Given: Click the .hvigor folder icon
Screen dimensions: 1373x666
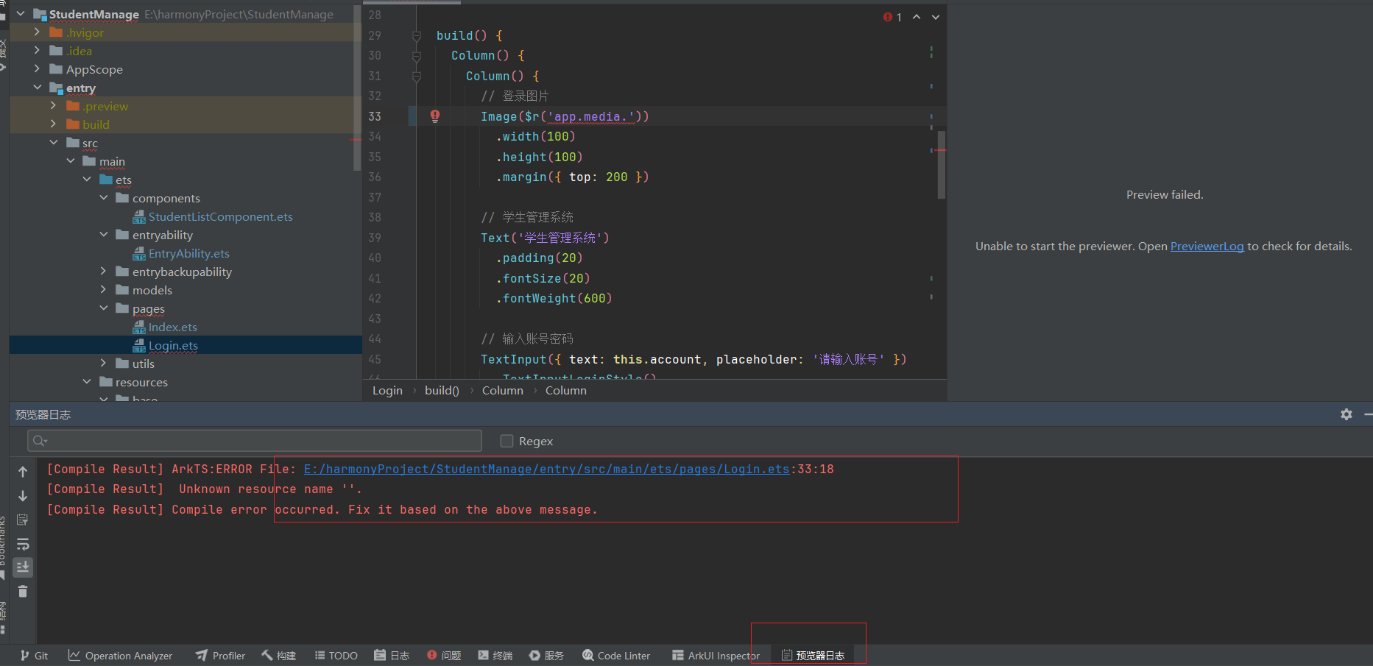Looking at the screenshot, I should 56,32.
